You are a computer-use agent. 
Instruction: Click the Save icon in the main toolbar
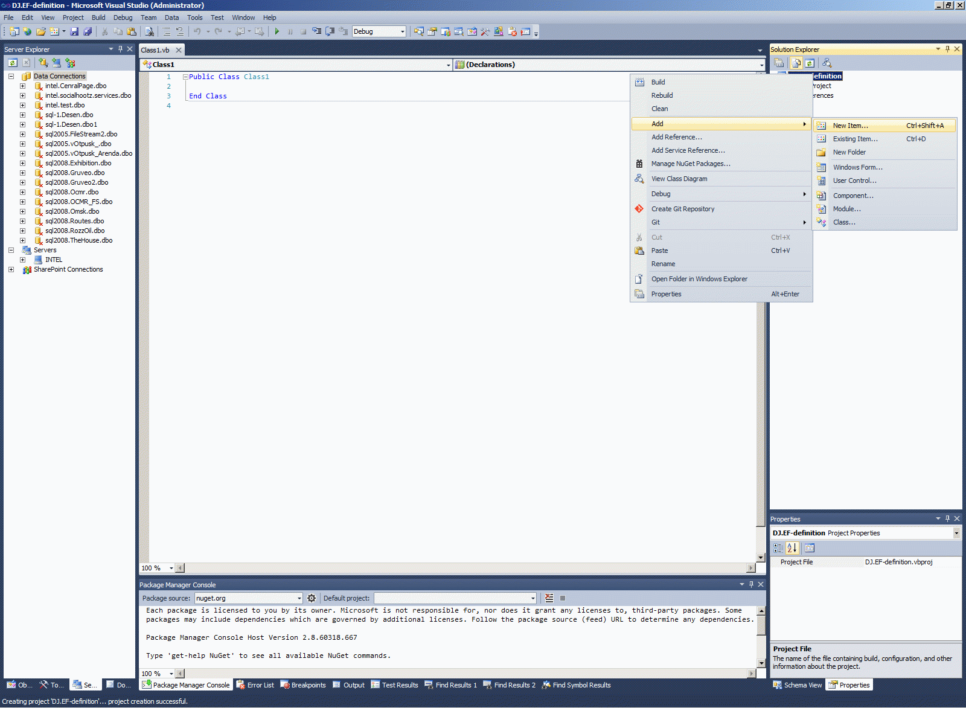[x=74, y=31]
